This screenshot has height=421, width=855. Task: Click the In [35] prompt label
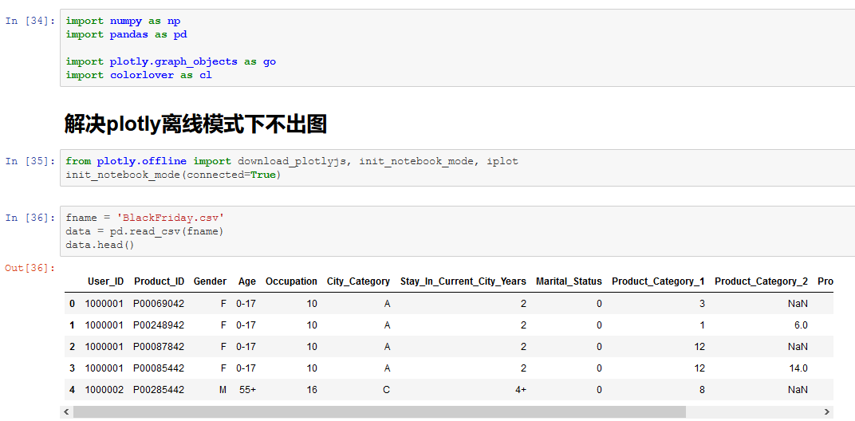[30, 161]
